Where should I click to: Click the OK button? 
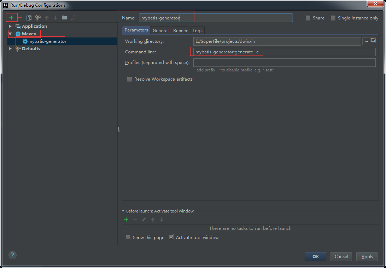[315, 257]
